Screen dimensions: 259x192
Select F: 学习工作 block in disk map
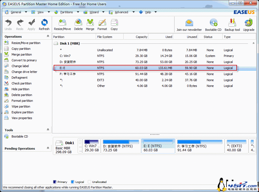(200, 146)
